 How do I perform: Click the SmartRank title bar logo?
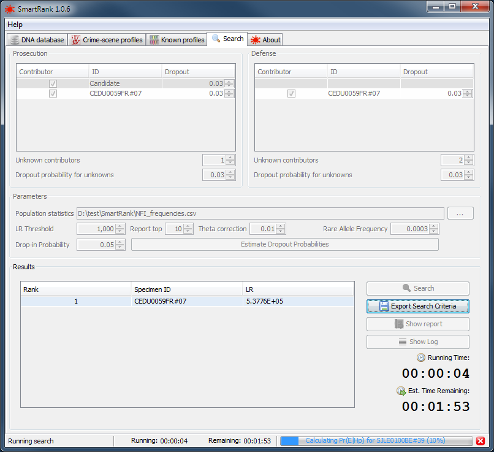(x=9, y=9)
